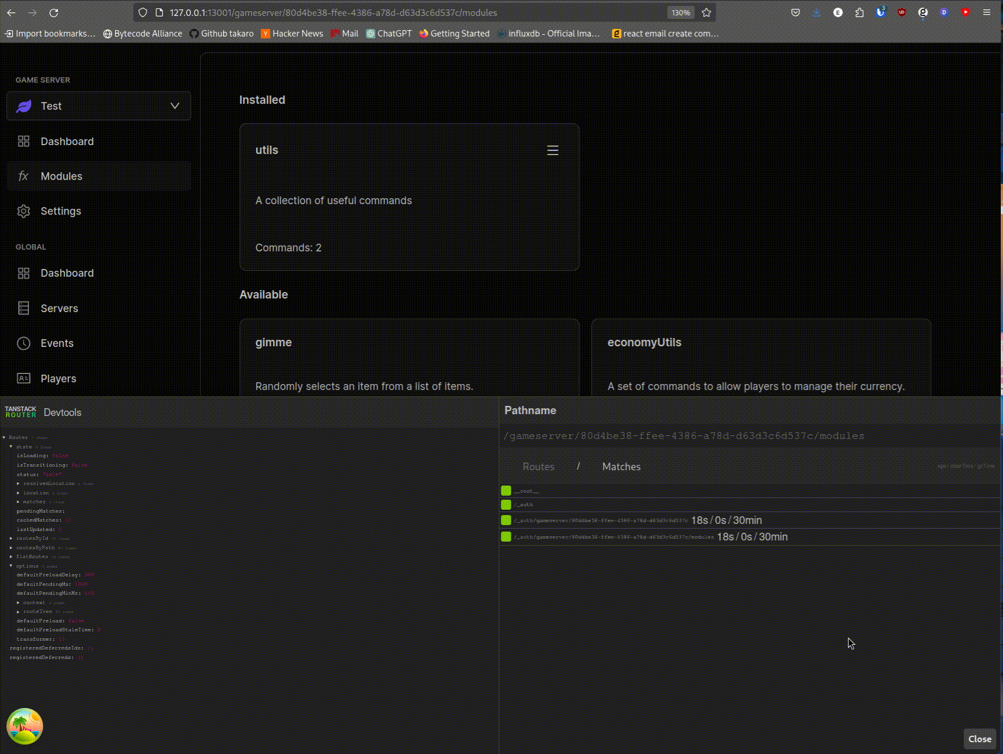Image resolution: width=1003 pixels, height=754 pixels.
Task: Open the Github takaro bookmark
Action: click(x=222, y=34)
